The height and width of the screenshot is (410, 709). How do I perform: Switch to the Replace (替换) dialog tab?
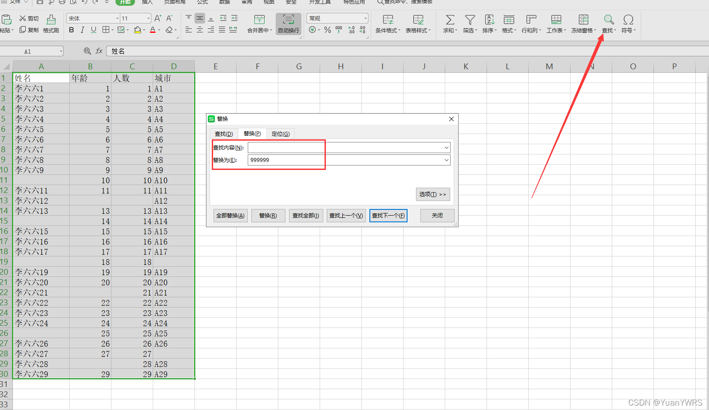(x=252, y=133)
